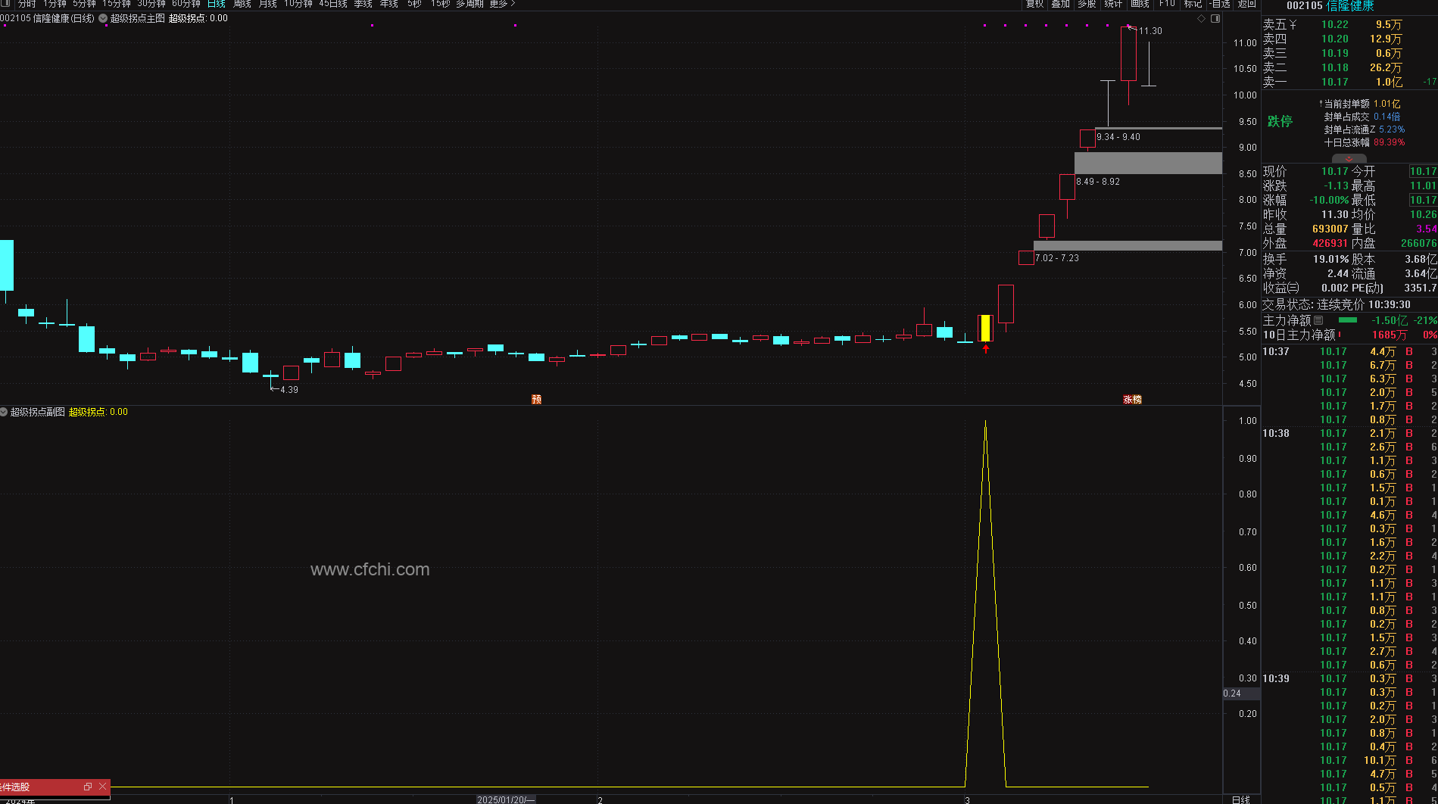This screenshot has width=1438, height=804.
Task: Click the 8.49 - 8.92 gap label
Action: tap(1098, 182)
